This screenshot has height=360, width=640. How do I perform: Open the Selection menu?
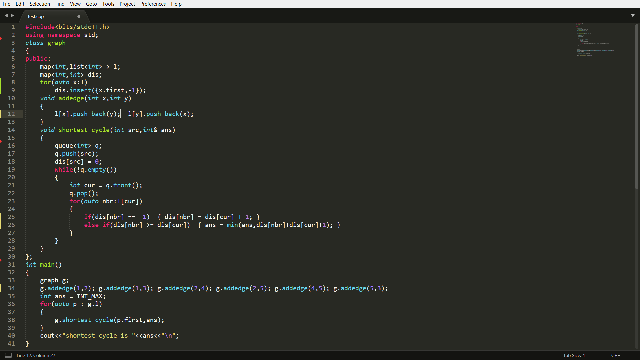point(40,4)
